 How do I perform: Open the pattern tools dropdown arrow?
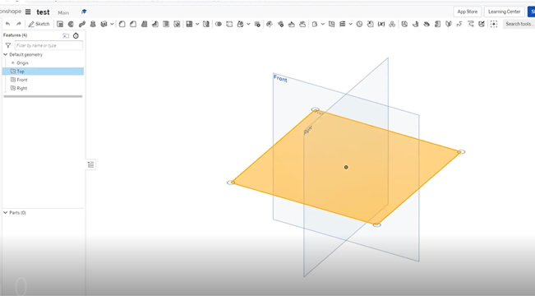197,24
